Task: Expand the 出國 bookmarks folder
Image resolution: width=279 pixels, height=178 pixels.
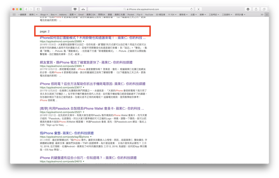Action: point(194,15)
